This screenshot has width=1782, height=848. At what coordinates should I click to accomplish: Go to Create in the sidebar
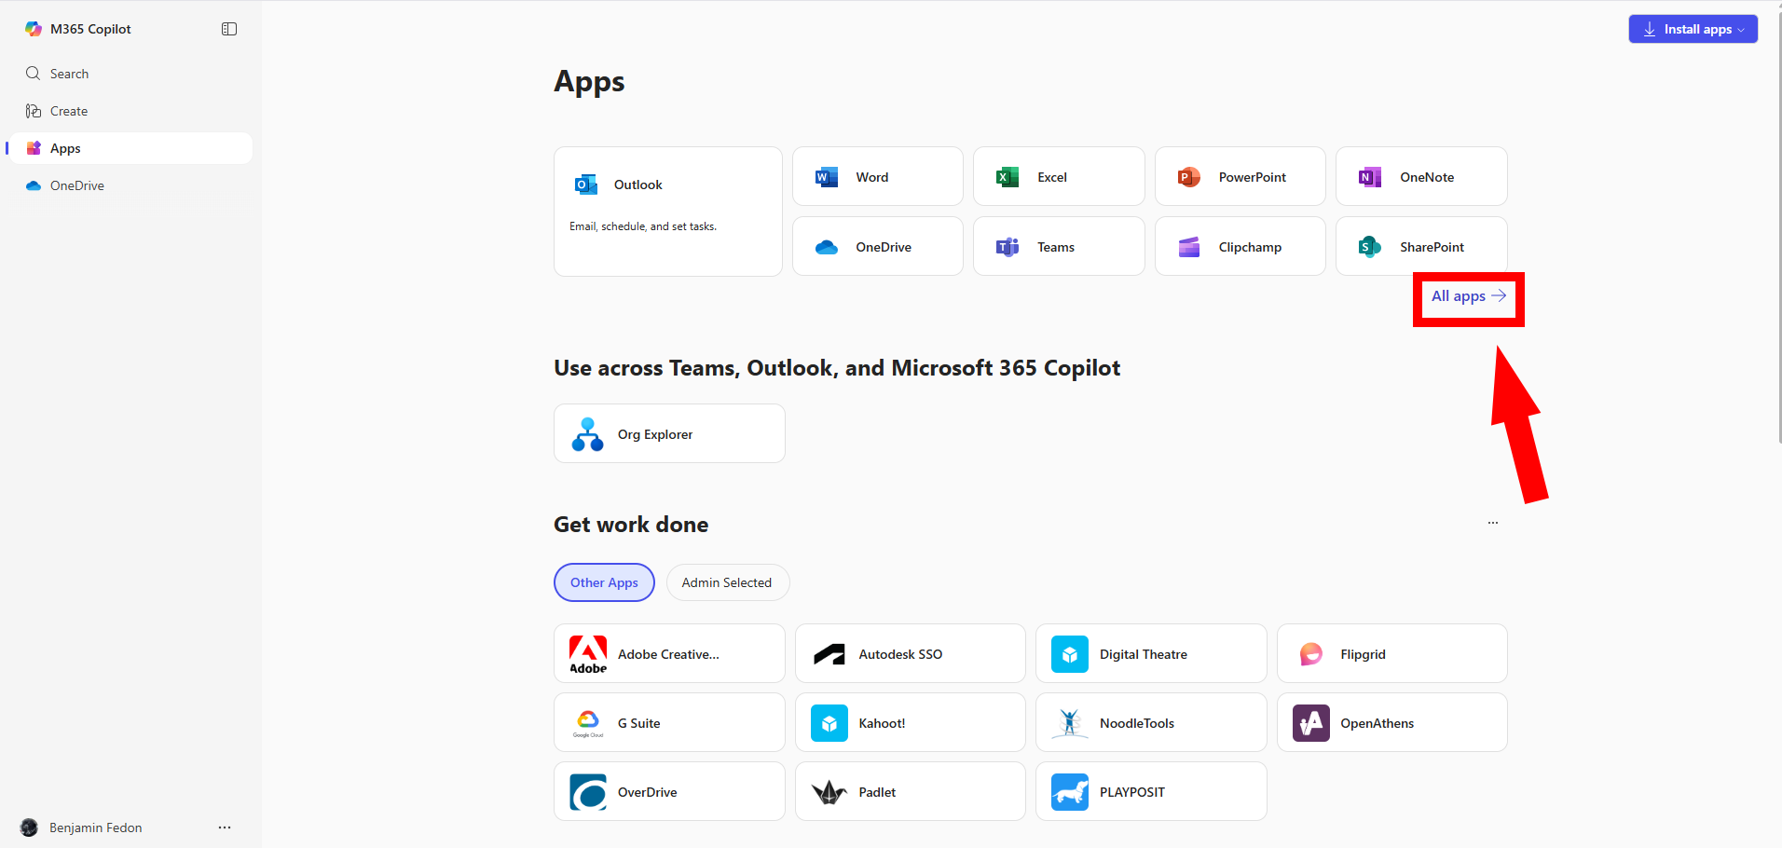click(130, 111)
